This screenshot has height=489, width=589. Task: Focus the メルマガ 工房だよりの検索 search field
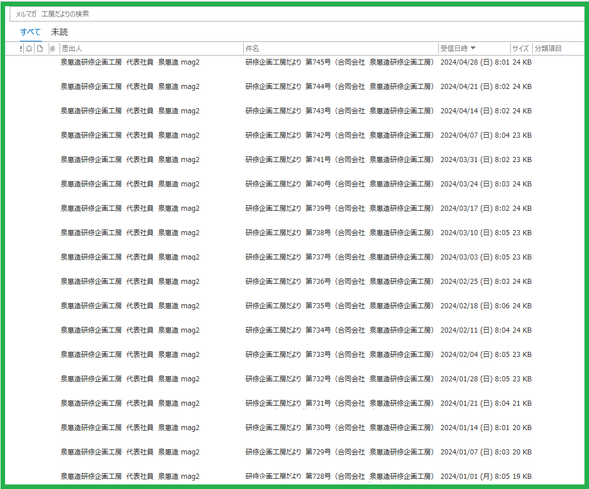pyautogui.click(x=296, y=14)
